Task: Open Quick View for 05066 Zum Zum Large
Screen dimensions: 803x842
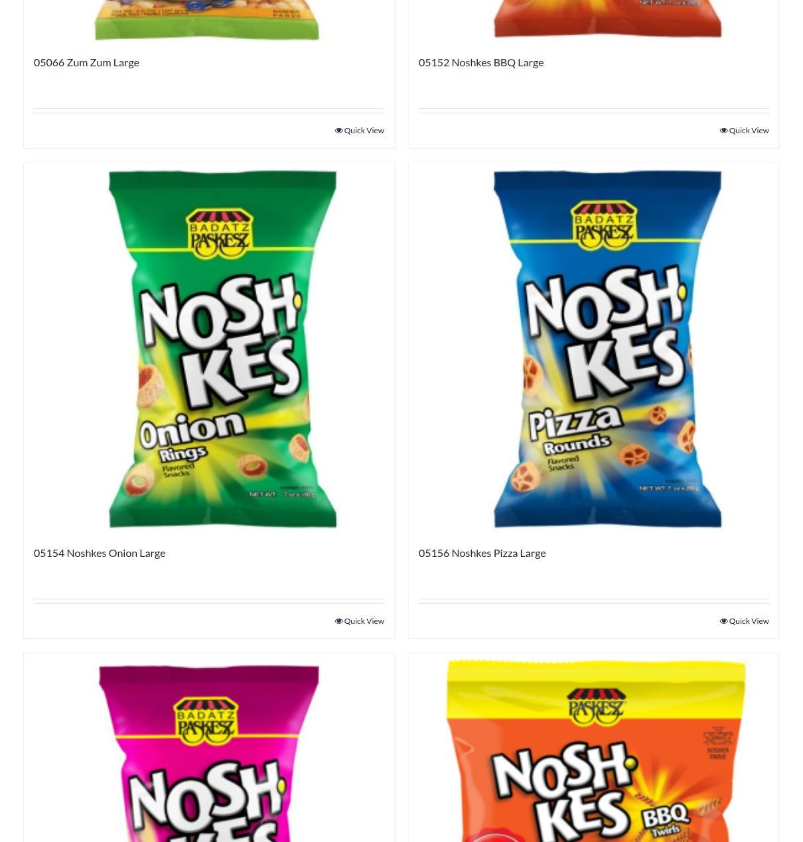Action: [359, 131]
